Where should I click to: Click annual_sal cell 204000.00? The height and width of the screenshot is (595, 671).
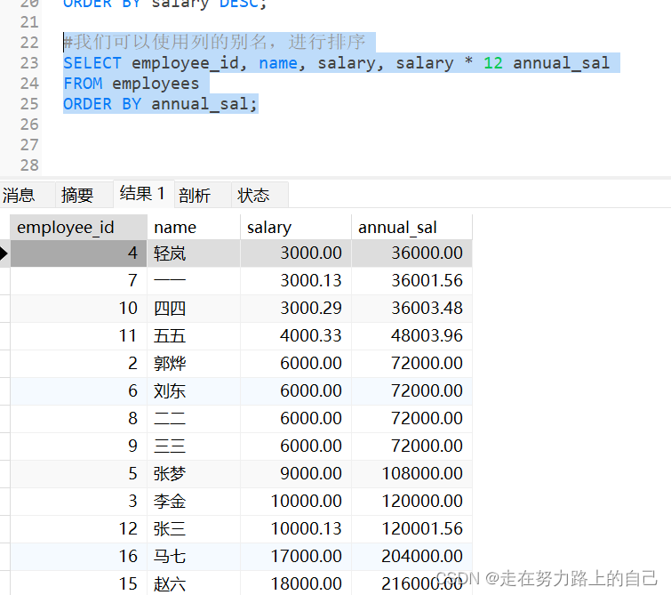(x=411, y=557)
